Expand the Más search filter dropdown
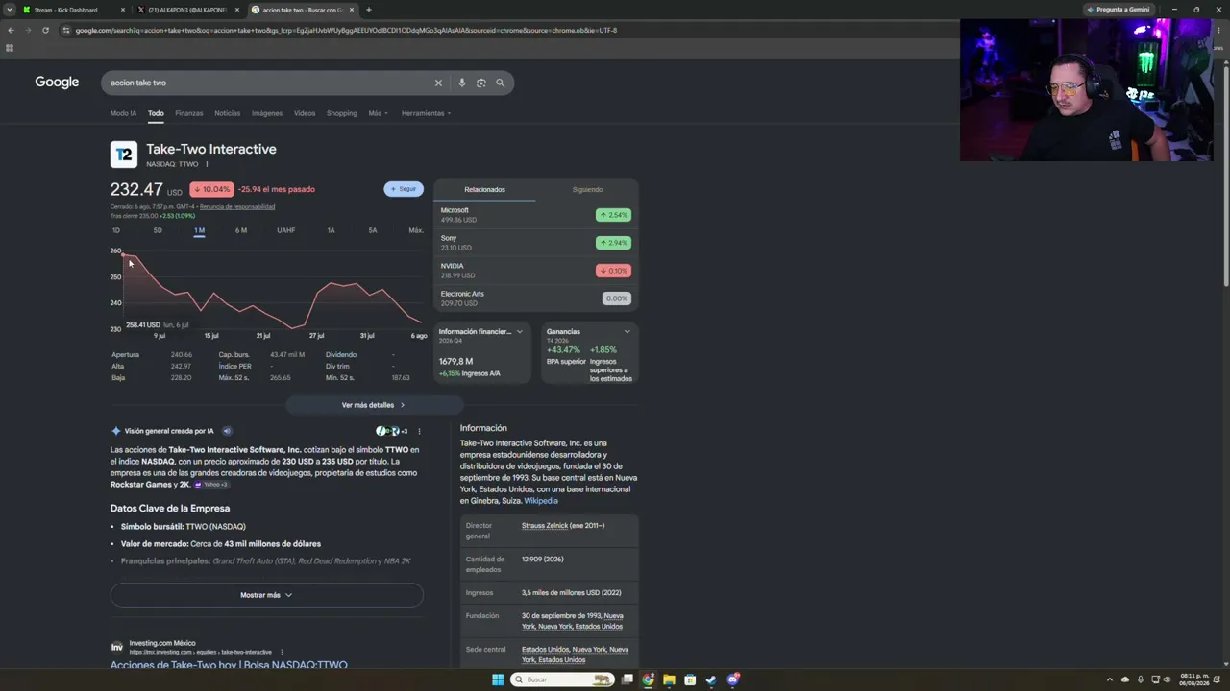This screenshot has height=691, width=1230. click(x=379, y=113)
